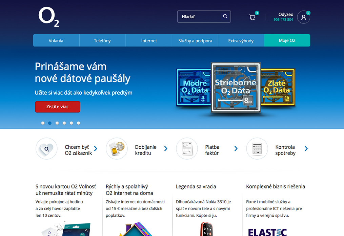Show the third carousel slide

(57, 123)
